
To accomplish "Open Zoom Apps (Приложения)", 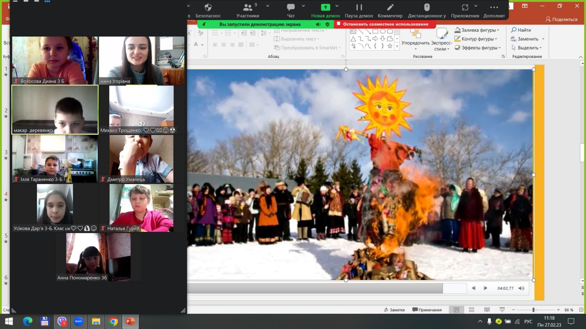I will tap(465, 11).
